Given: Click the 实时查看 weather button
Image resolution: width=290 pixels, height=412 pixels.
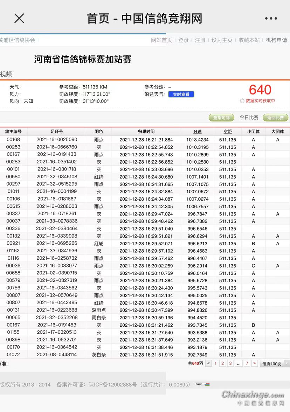Looking at the screenshot, I should [181, 94].
